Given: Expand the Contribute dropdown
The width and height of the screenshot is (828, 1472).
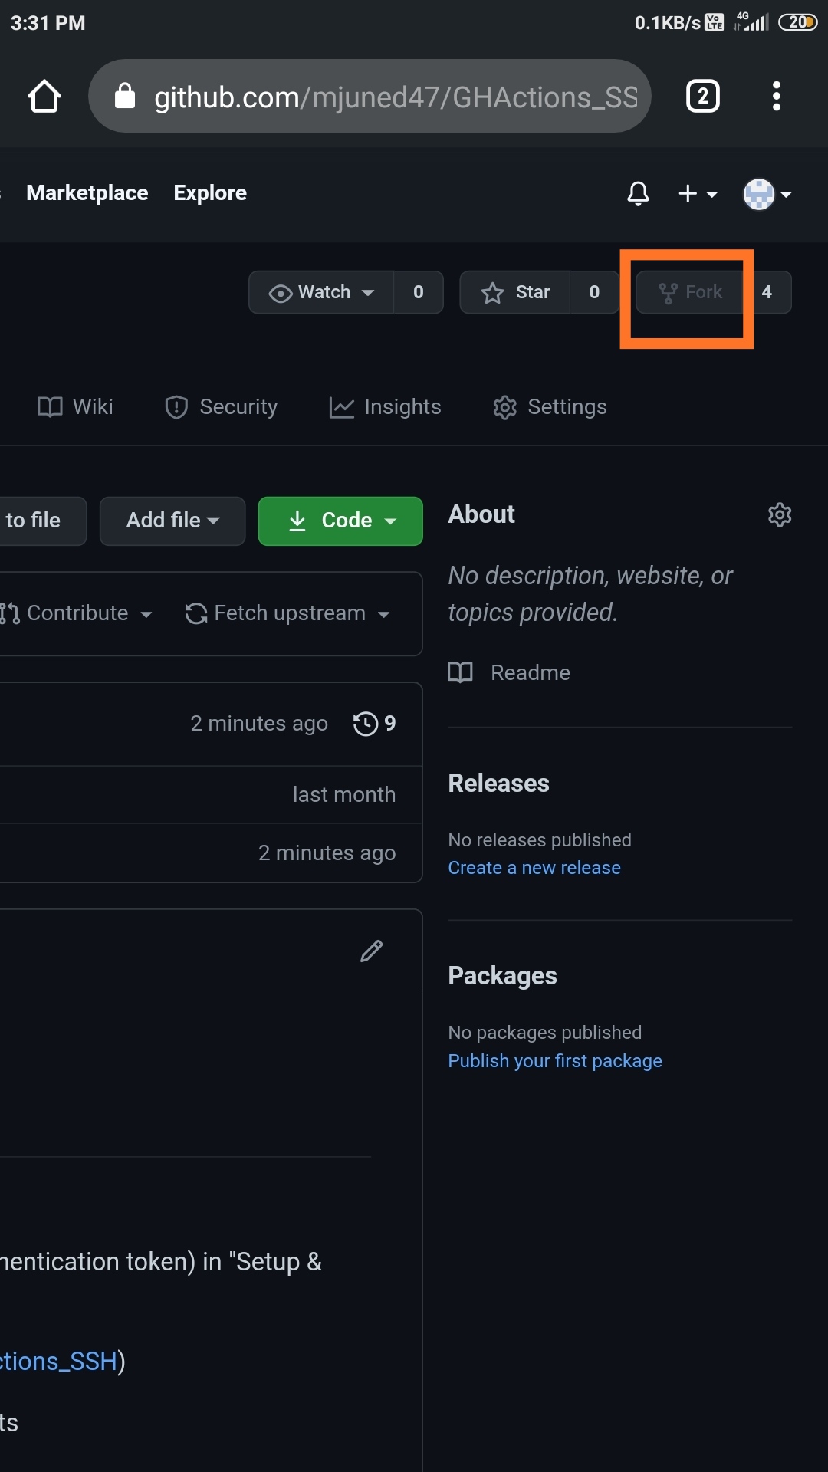Looking at the screenshot, I should pos(77,613).
